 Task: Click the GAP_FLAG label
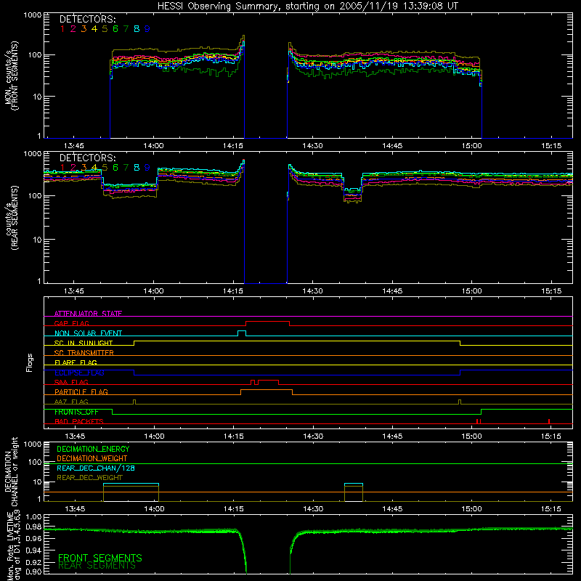71,323
